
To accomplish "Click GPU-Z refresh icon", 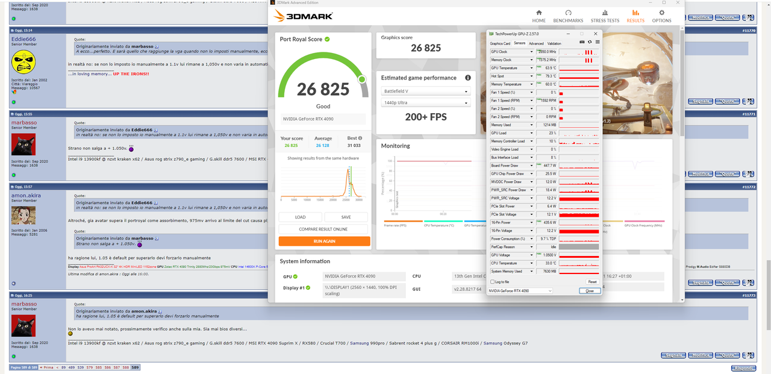I will click(590, 42).
